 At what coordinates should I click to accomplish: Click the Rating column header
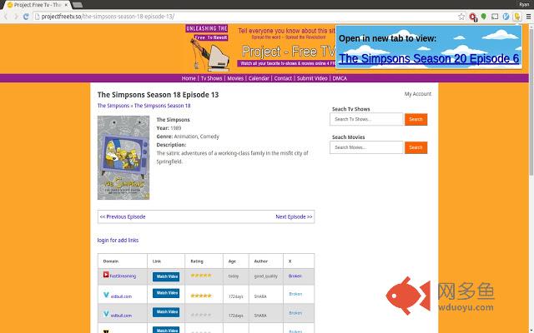coord(197,261)
